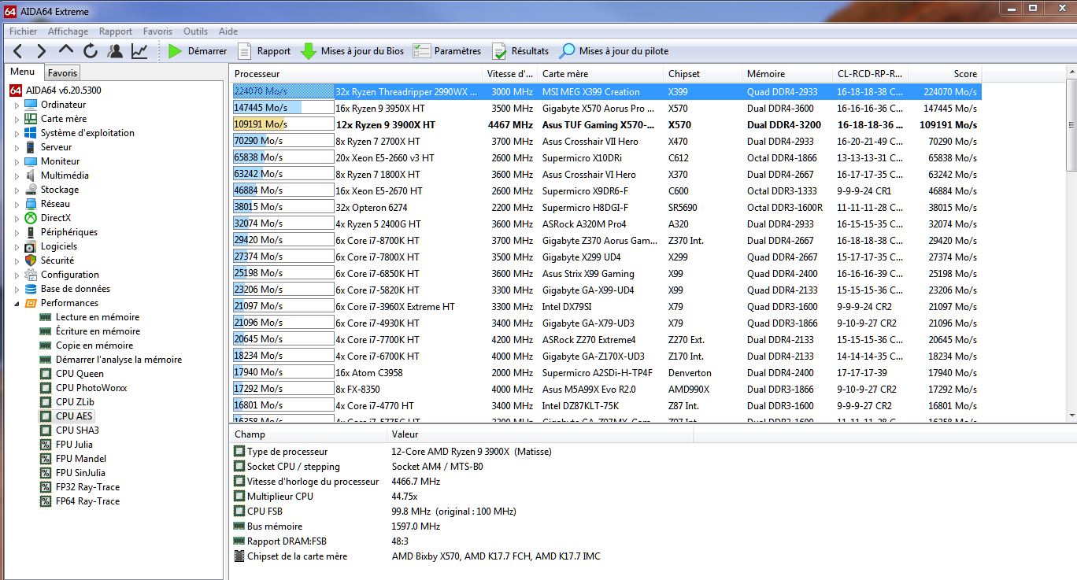The image size is (1077, 580).
Task: Go back with the left arrow icon
Action: coord(19,51)
